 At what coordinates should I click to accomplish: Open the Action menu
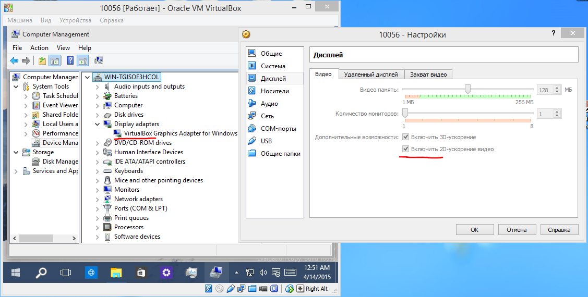coord(39,47)
